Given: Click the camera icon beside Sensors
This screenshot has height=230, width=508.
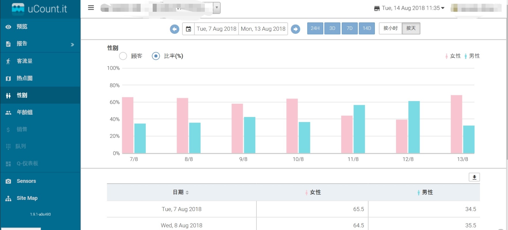Looking at the screenshot, I should coord(8,181).
